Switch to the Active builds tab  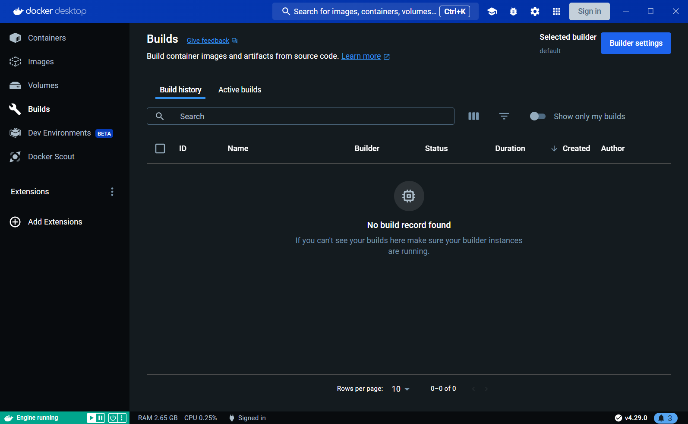pyautogui.click(x=240, y=90)
